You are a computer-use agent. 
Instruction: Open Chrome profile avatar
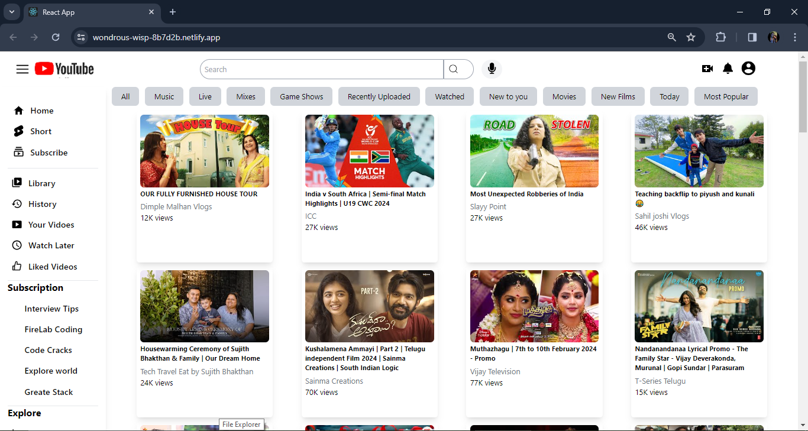(774, 37)
